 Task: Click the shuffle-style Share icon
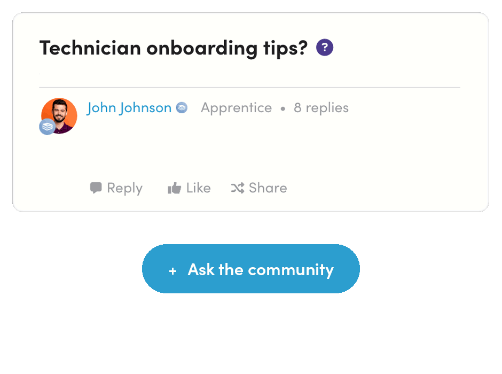[x=237, y=188]
